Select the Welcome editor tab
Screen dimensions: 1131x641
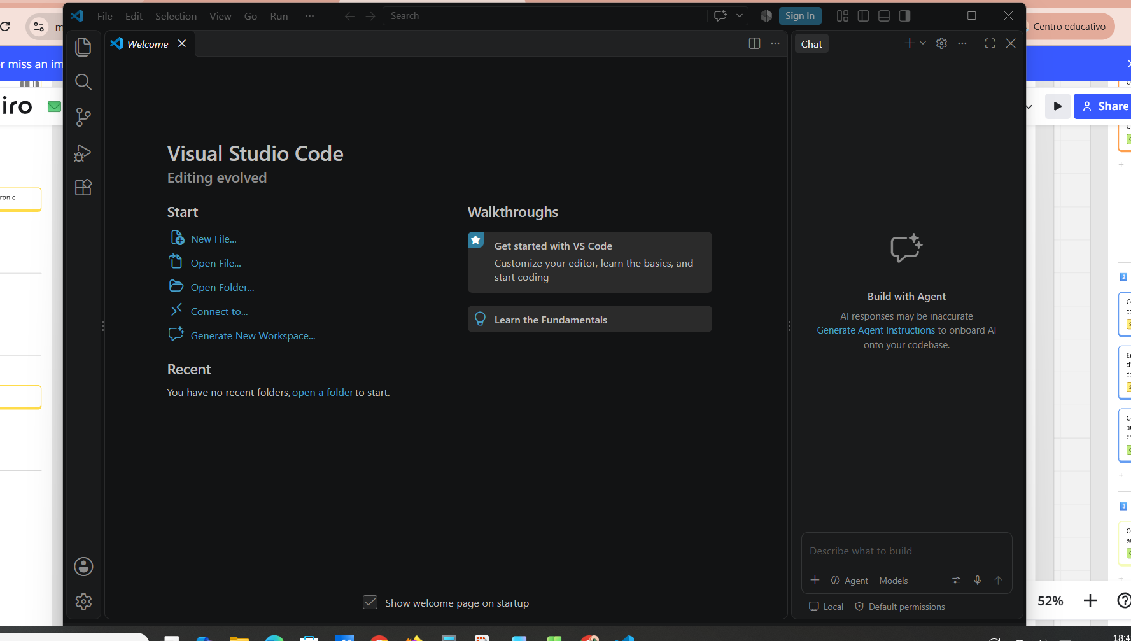[149, 43]
